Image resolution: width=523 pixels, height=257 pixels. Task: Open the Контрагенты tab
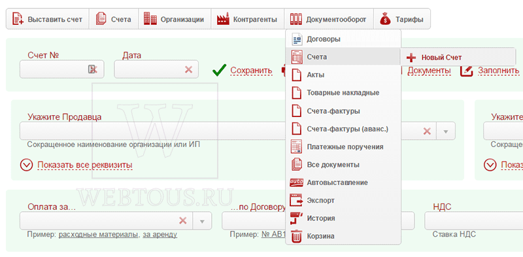point(247,19)
